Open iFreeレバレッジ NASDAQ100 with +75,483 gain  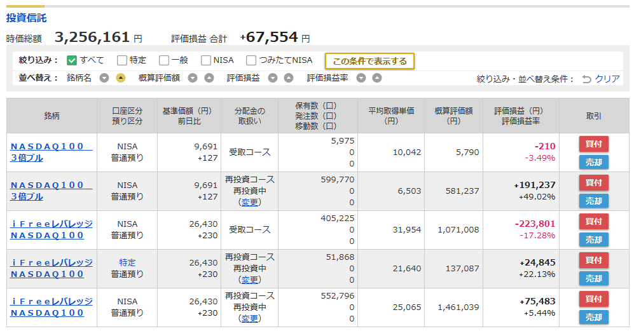point(51,307)
